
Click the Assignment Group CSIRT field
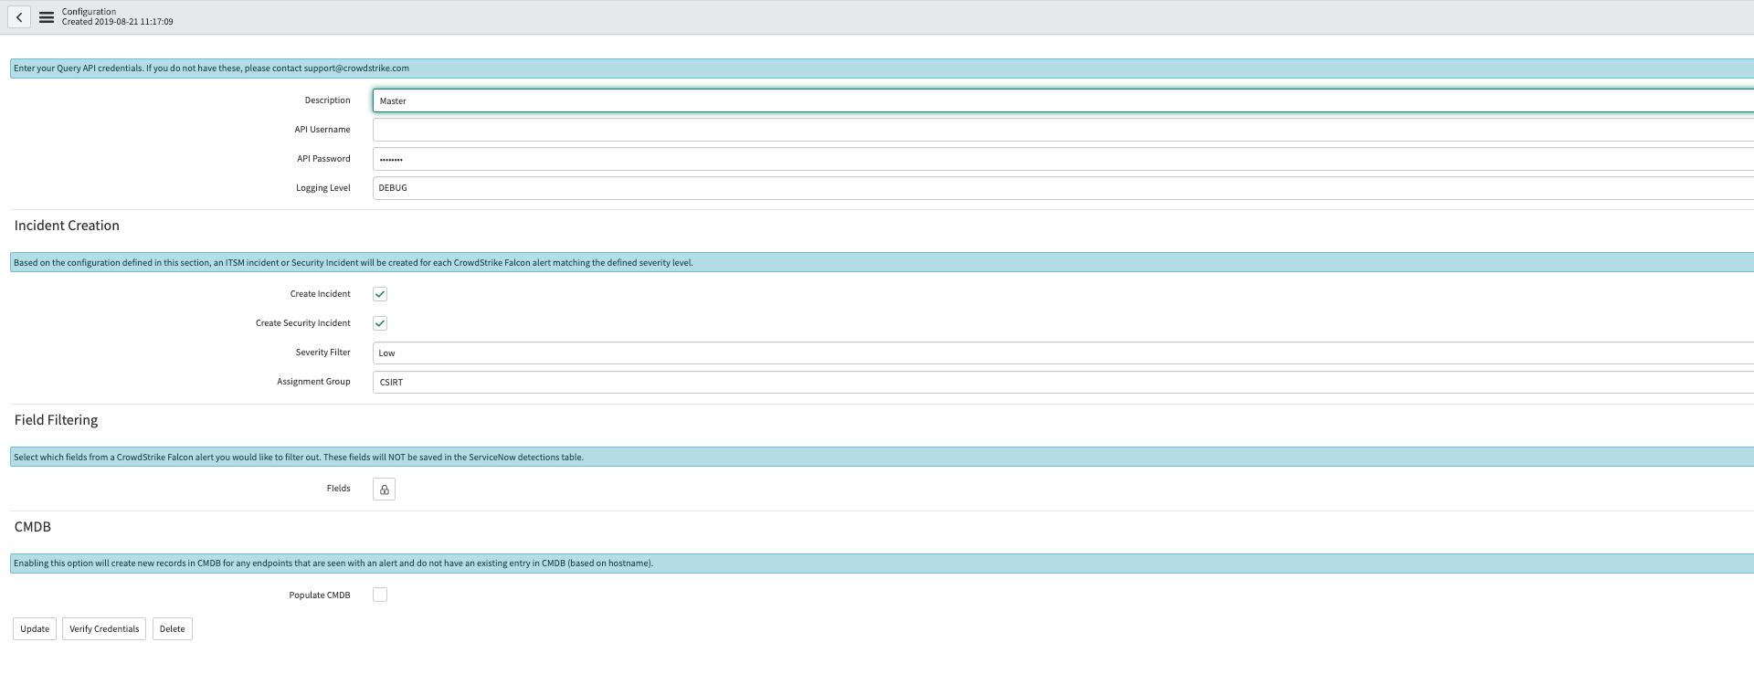(x=1063, y=382)
